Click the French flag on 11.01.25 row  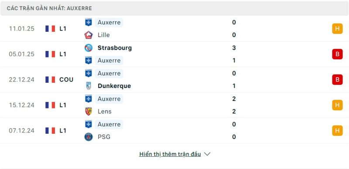click(50, 29)
